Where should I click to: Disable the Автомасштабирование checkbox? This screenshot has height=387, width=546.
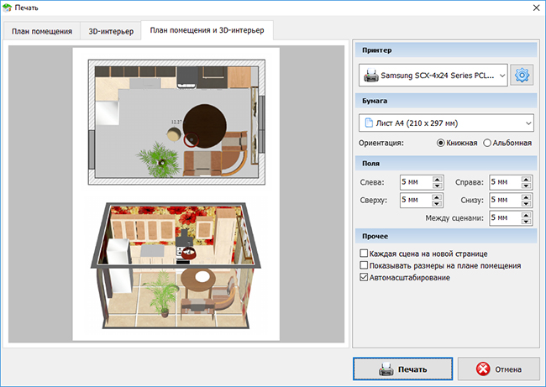(364, 277)
